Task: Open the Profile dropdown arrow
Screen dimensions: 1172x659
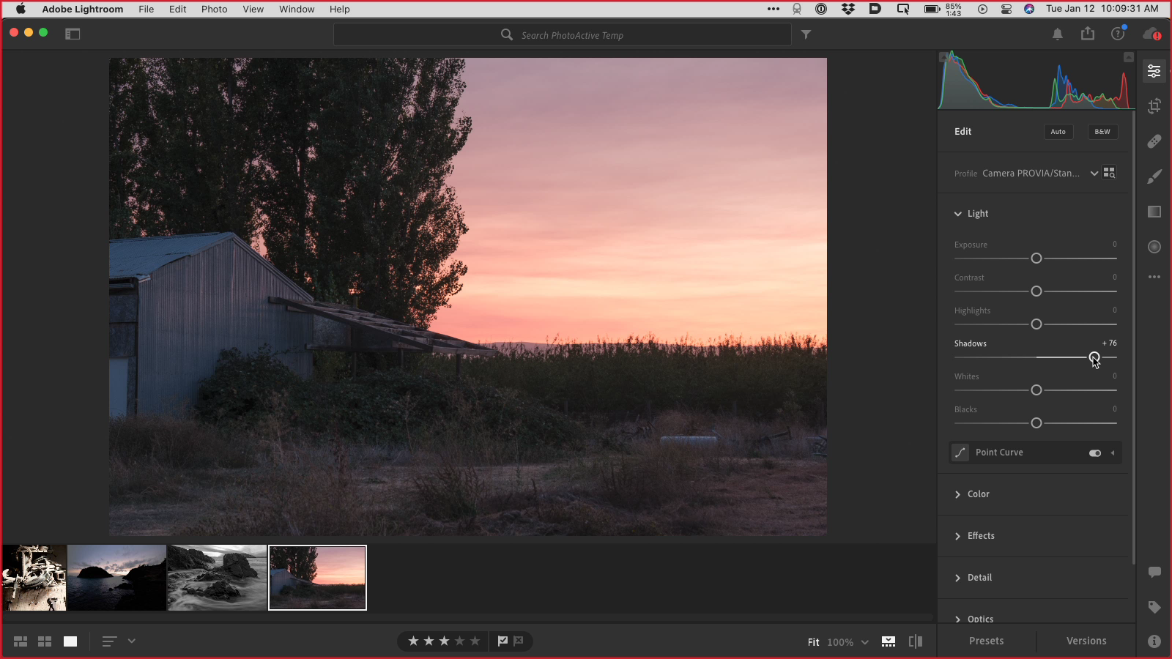Action: [1094, 174]
